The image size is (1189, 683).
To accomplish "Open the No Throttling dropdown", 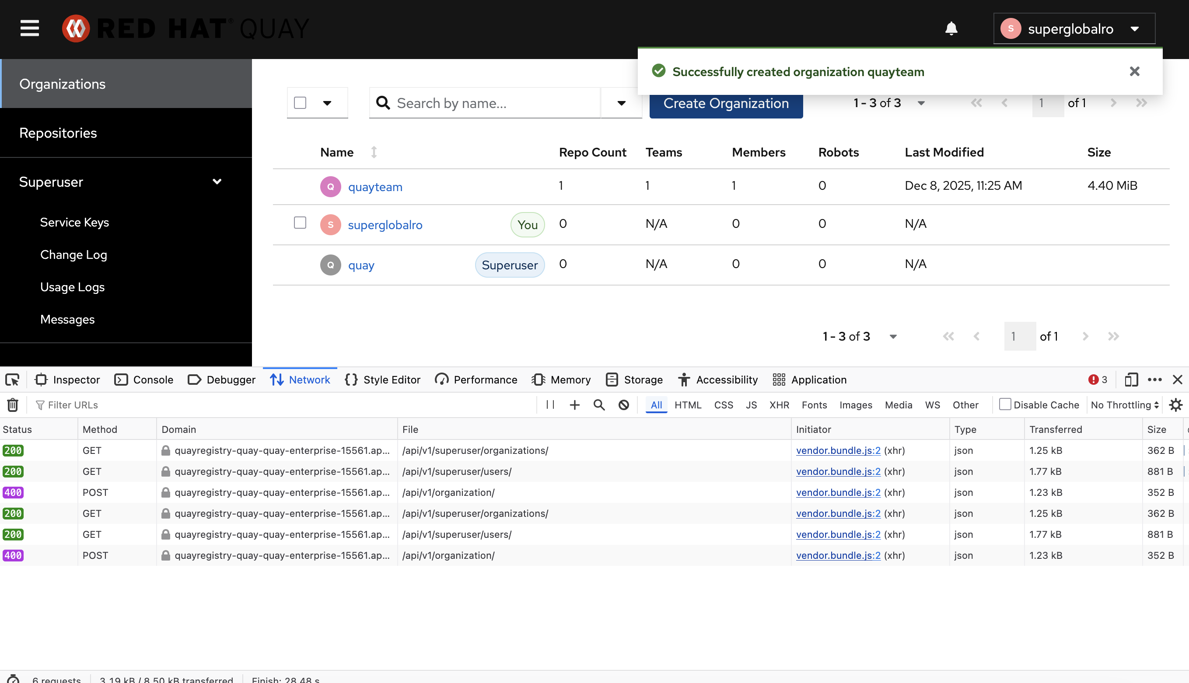I will click(1124, 404).
